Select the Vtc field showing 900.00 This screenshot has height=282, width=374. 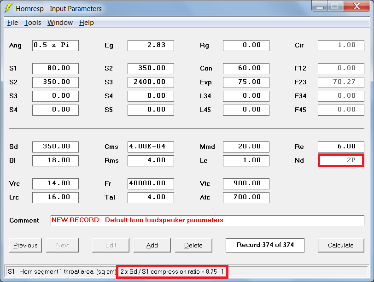coord(246,184)
